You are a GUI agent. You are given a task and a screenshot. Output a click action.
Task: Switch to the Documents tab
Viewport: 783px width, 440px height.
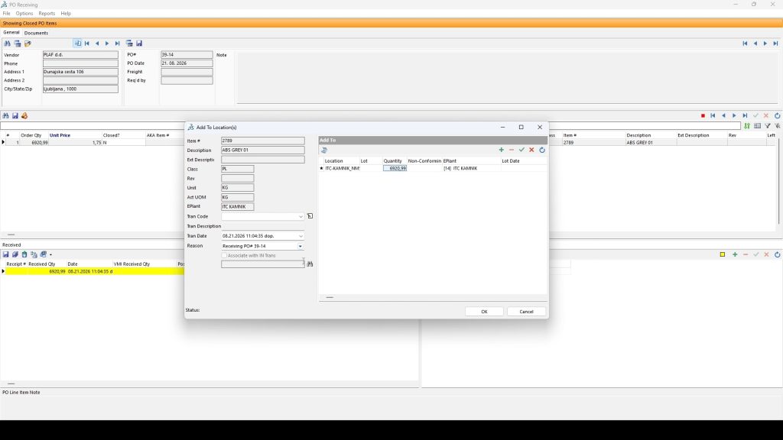coord(36,33)
